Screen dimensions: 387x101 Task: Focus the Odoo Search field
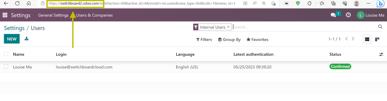304,27
